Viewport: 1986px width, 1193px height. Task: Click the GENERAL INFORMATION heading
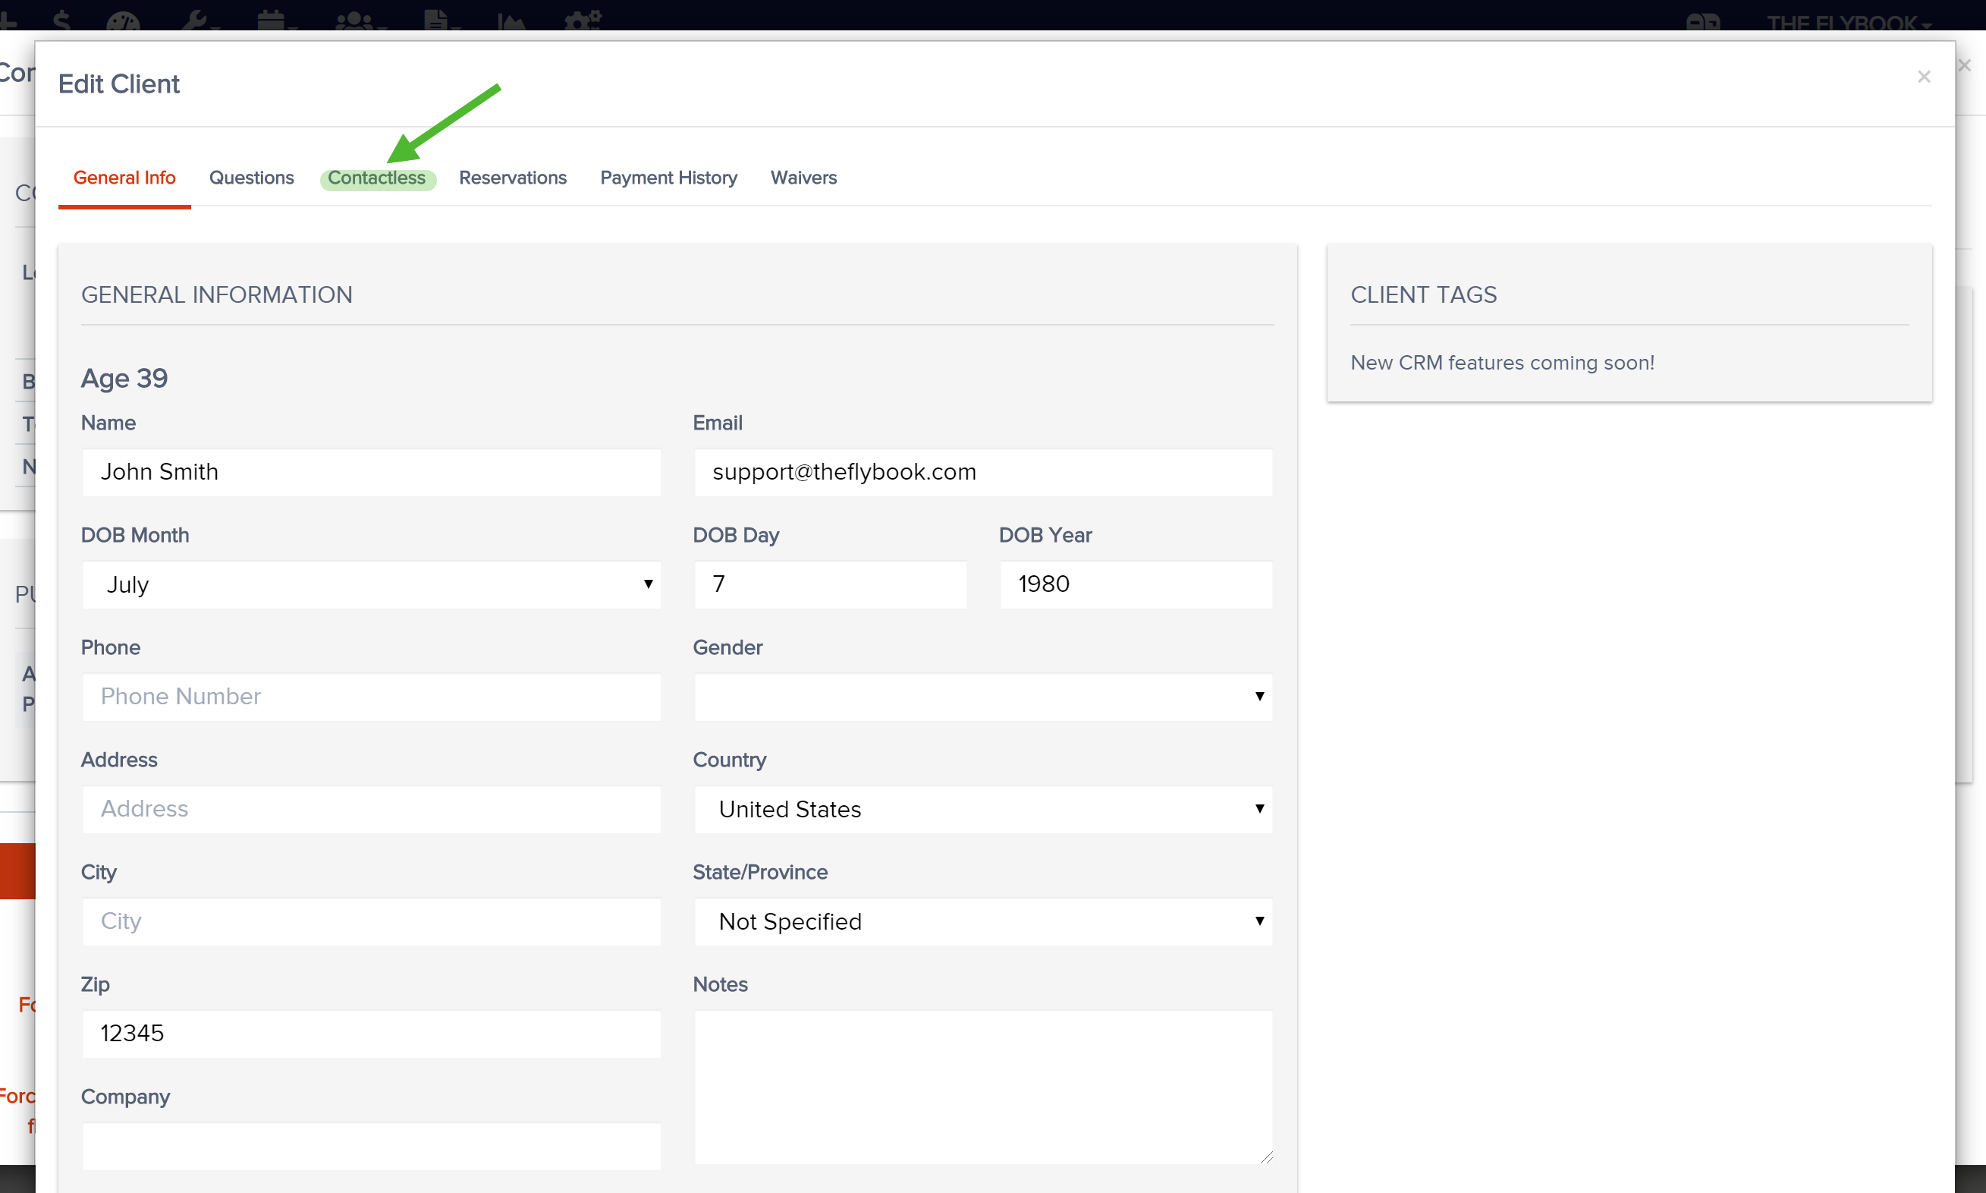click(217, 295)
